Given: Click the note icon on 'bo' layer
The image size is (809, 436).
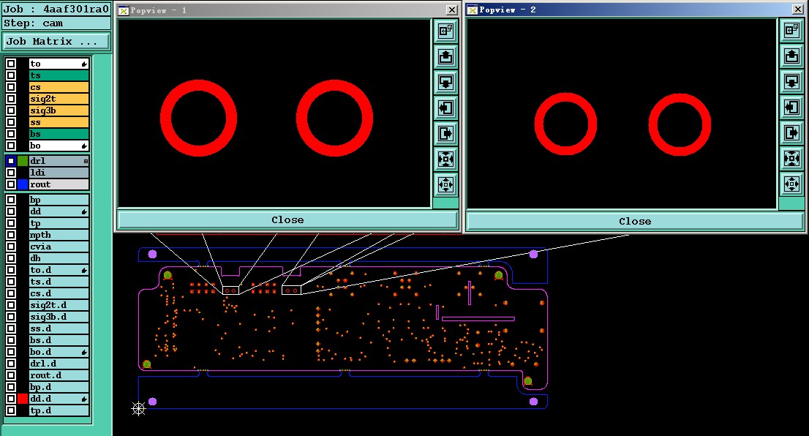Looking at the screenshot, I should pos(84,146).
